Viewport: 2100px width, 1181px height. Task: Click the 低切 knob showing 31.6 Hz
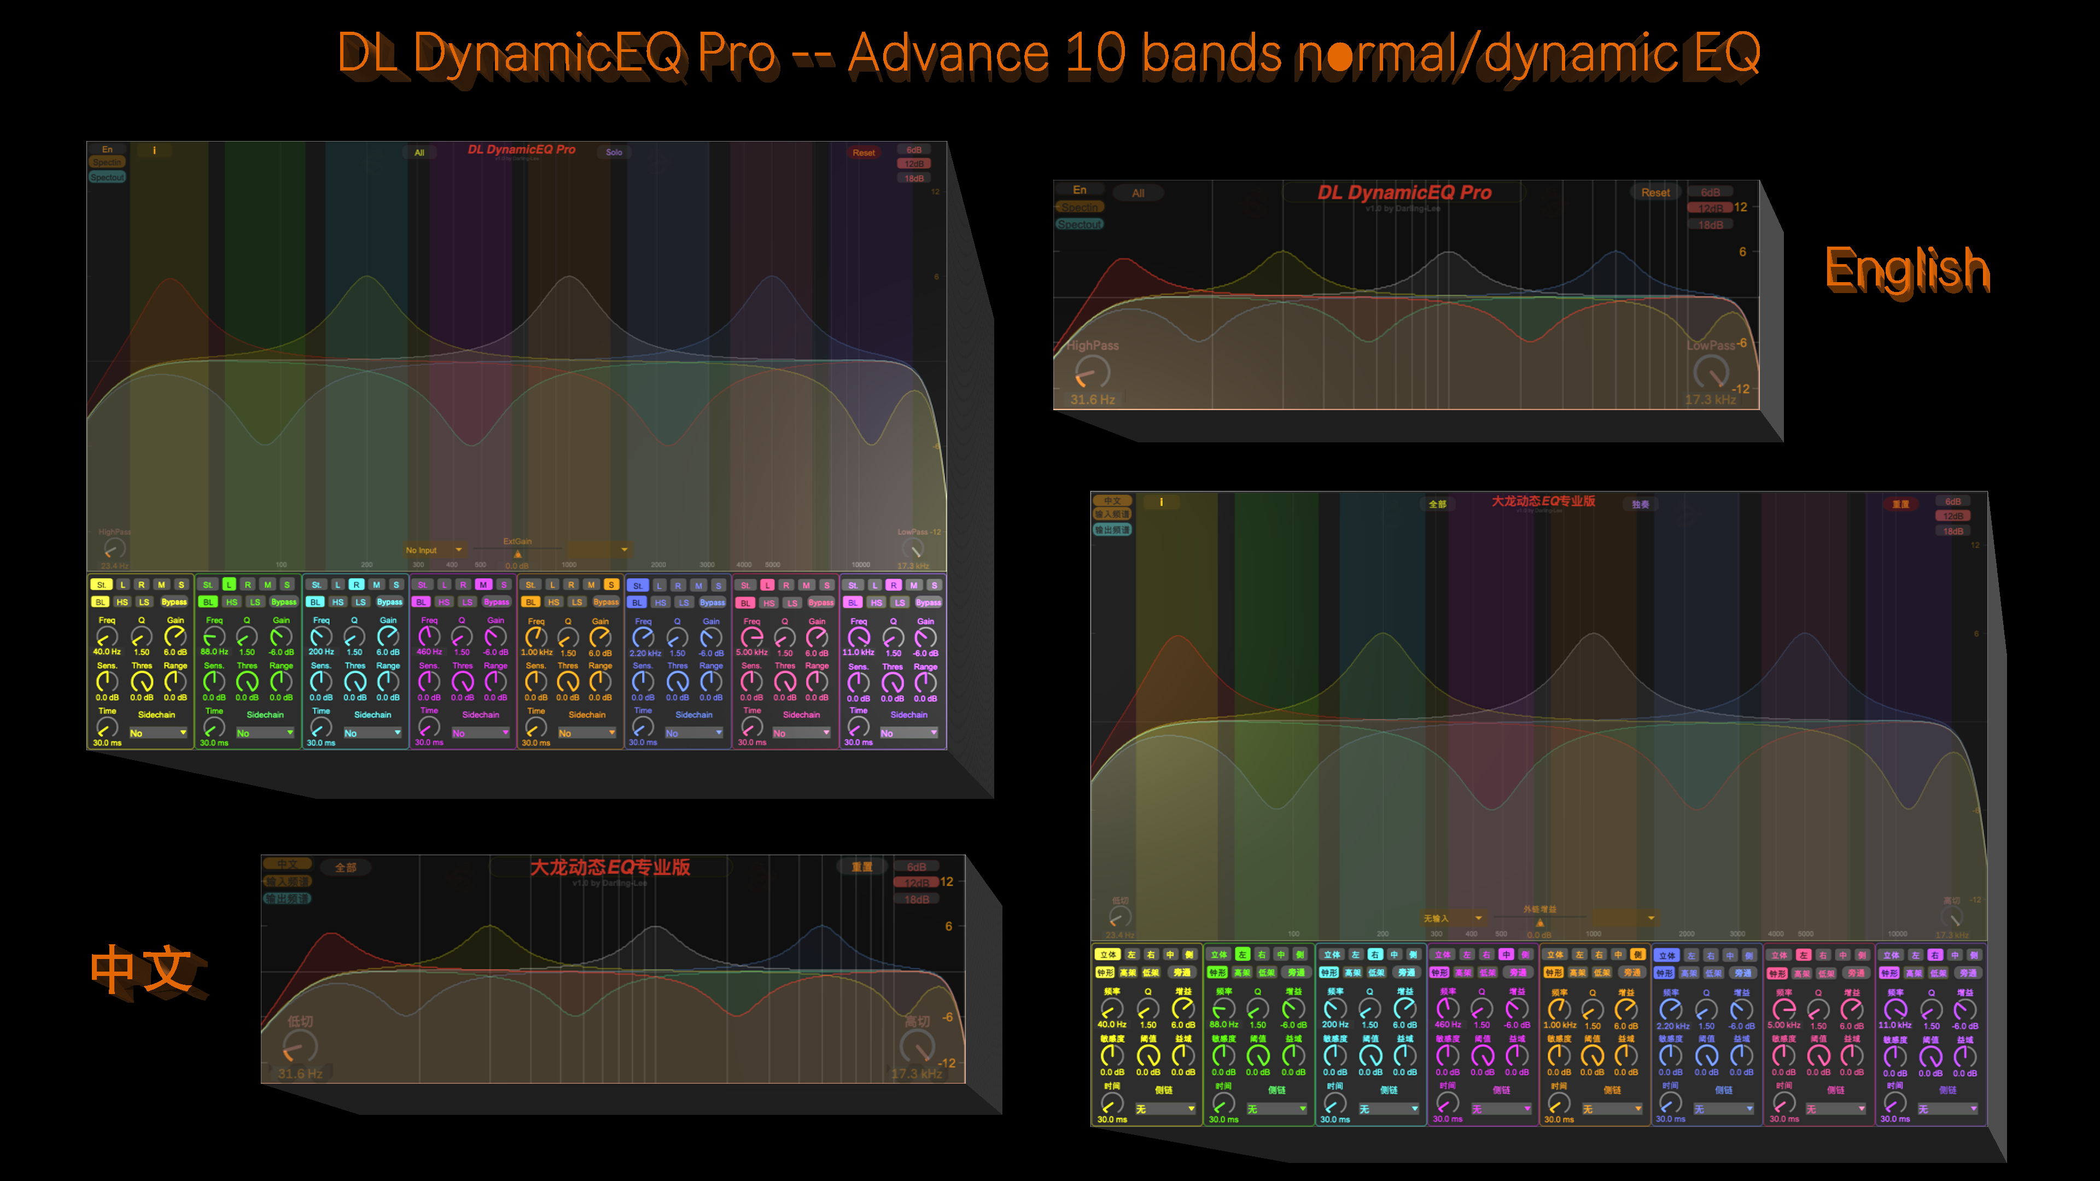pos(299,1048)
